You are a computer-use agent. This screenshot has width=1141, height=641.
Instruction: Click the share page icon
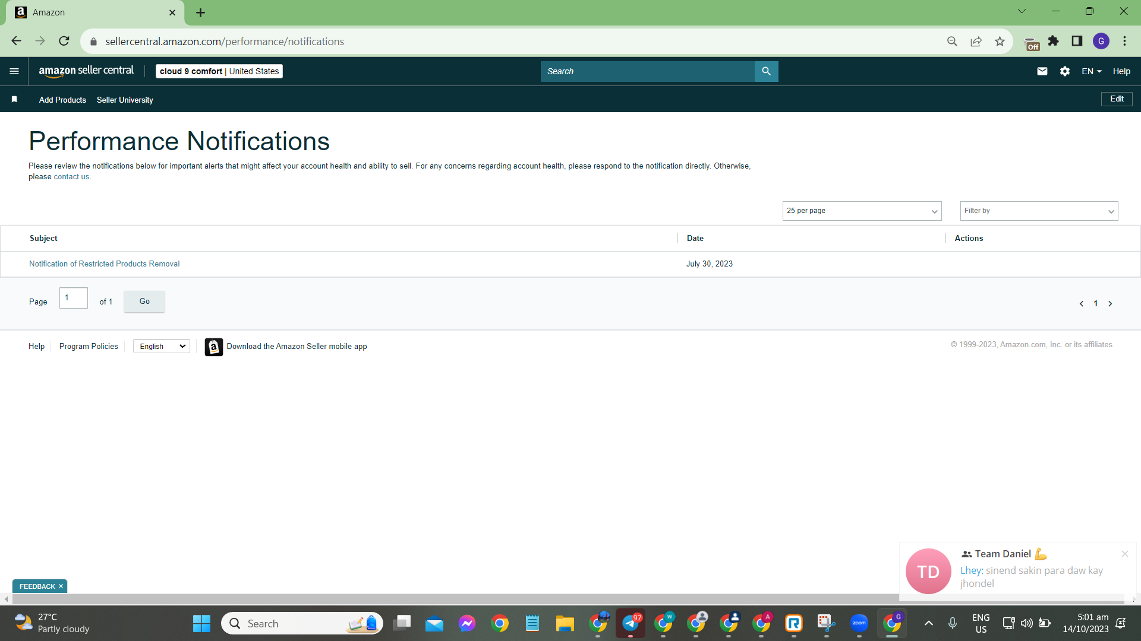(976, 41)
